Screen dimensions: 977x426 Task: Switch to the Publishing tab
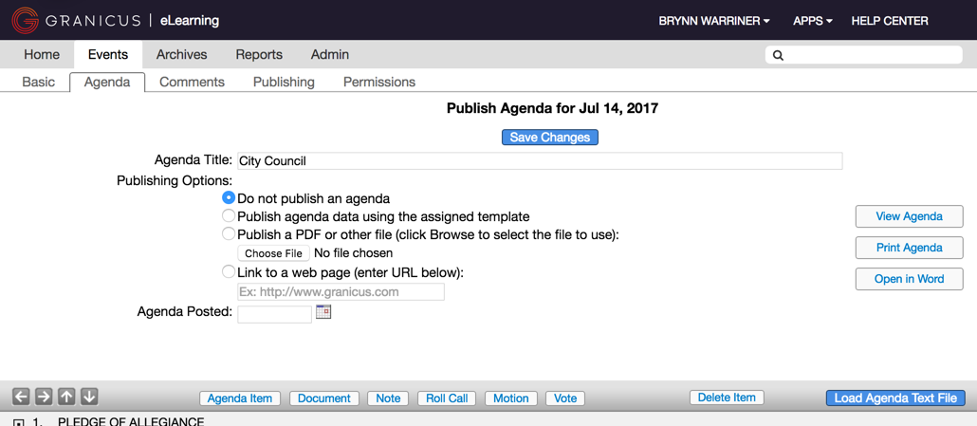coord(284,83)
